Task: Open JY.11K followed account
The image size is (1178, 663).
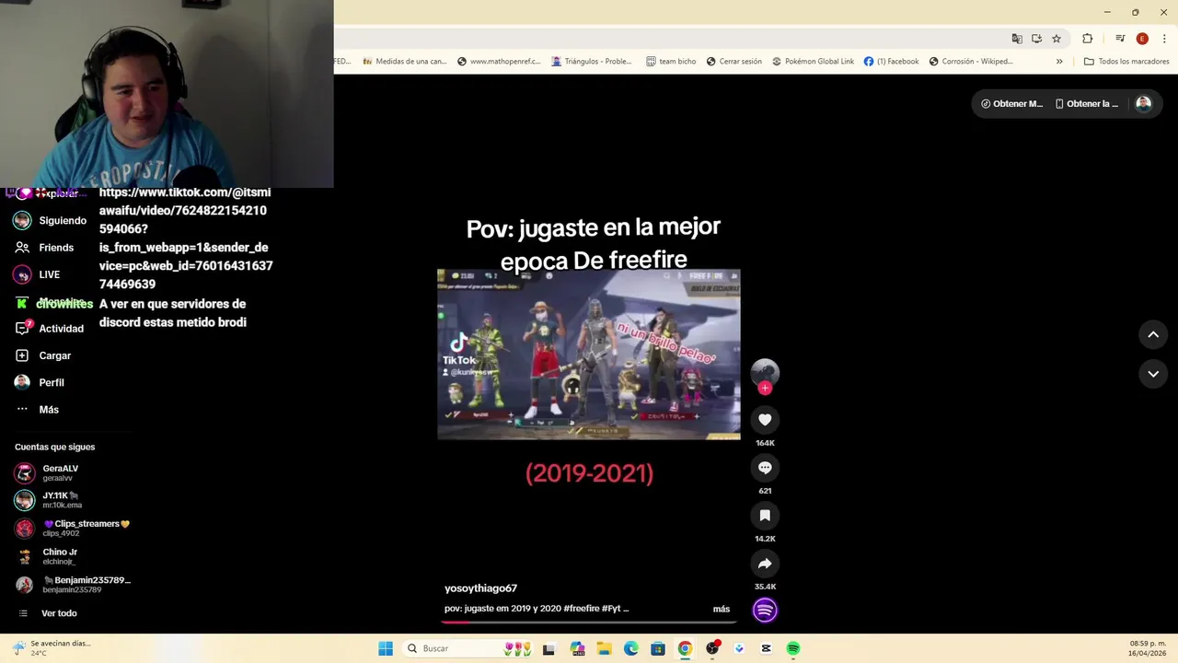Action: click(50, 500)
